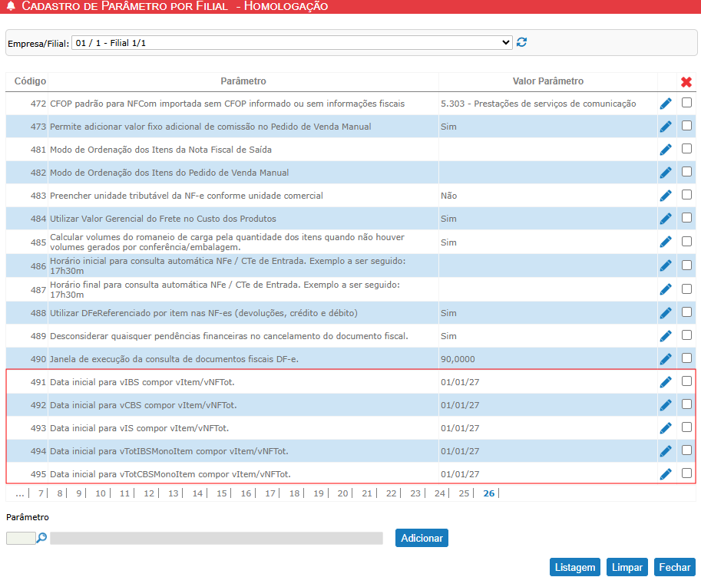Screen dimensions: 701x577
Task: Open the Empresa/Filial dropdown
Action: pos(292,43)
